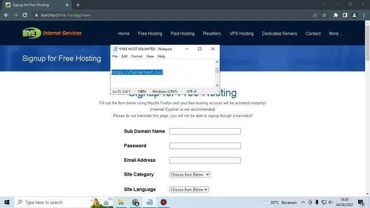Open Contact nav link

click(313, 34)
